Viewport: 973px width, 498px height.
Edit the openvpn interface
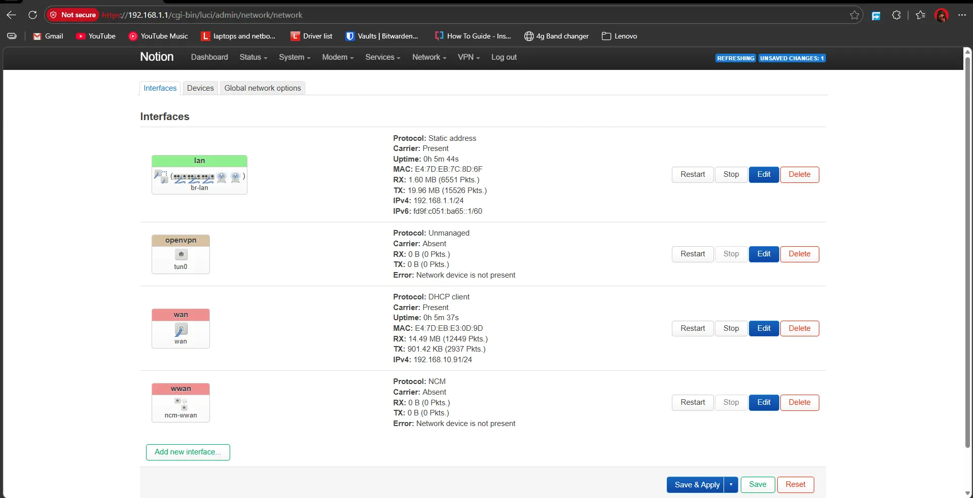click(x=764, y=254)
